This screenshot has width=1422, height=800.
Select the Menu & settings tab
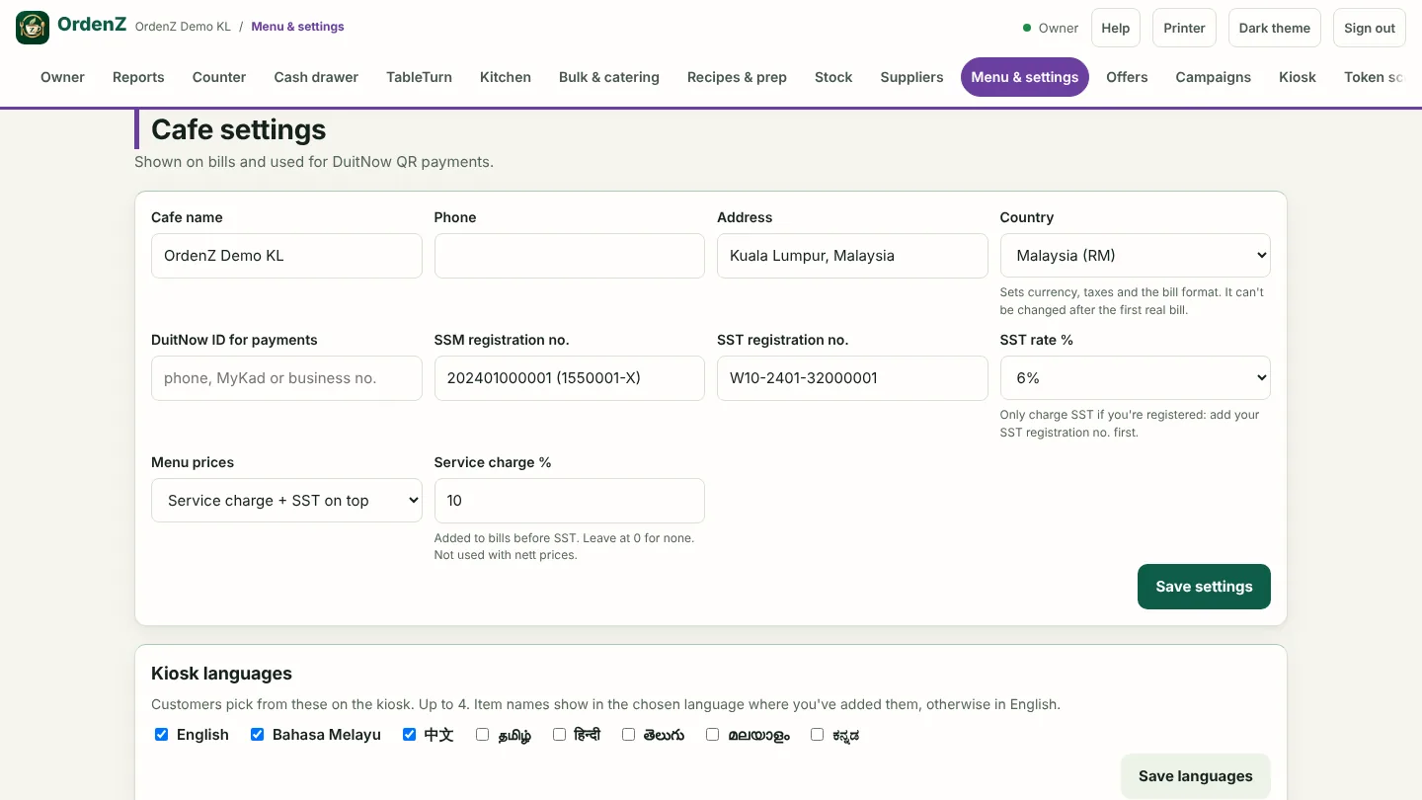[x=1025, y=77]
